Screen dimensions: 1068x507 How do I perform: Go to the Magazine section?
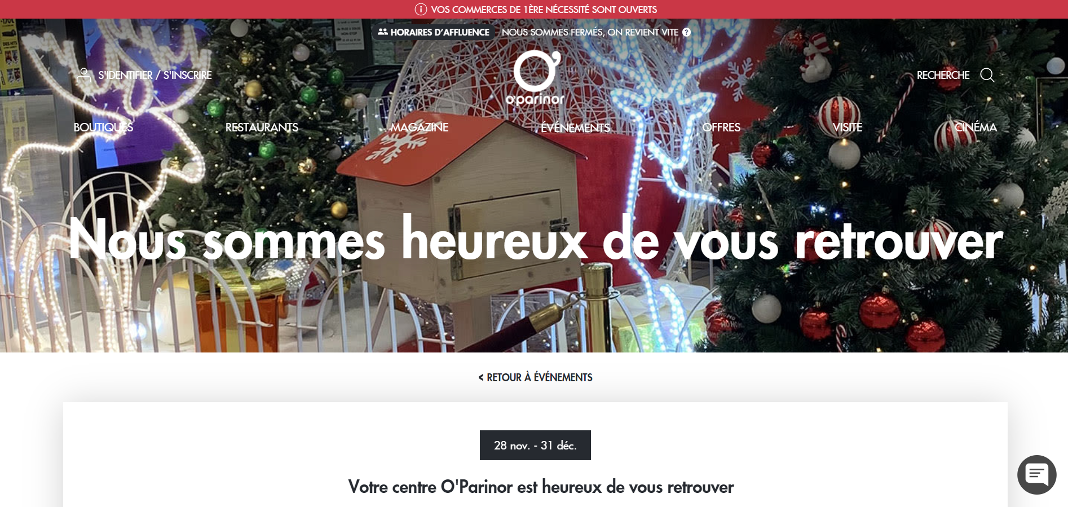coord(420,127)
